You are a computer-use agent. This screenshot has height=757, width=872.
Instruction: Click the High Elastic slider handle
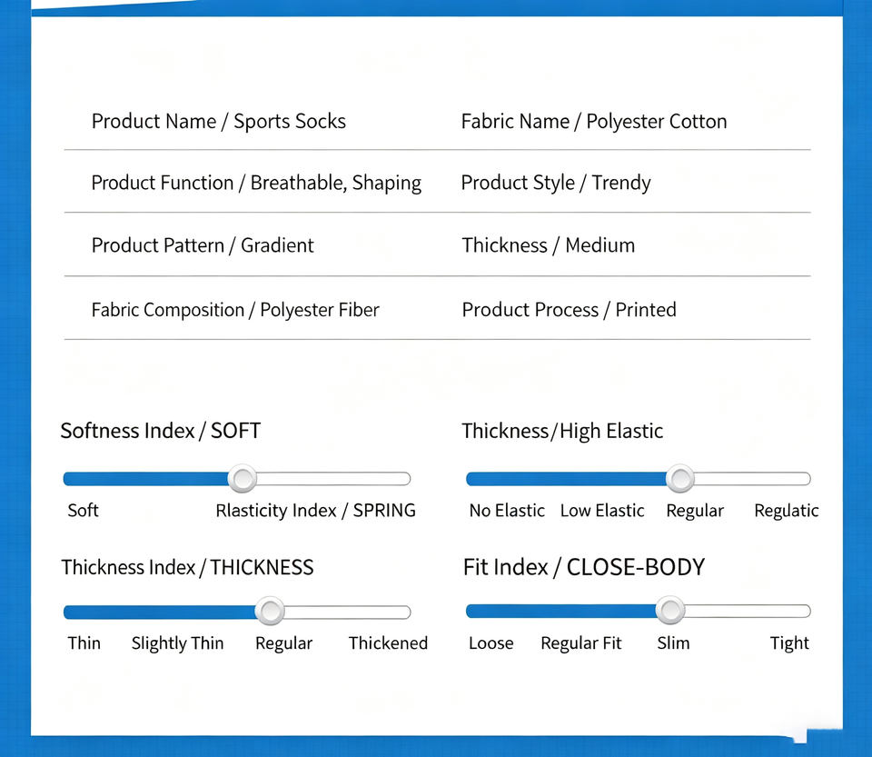(680, 478)
